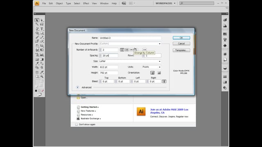Open the Adobe MAX 2009 link
262x147 pixels.
[x=169, y=111]
